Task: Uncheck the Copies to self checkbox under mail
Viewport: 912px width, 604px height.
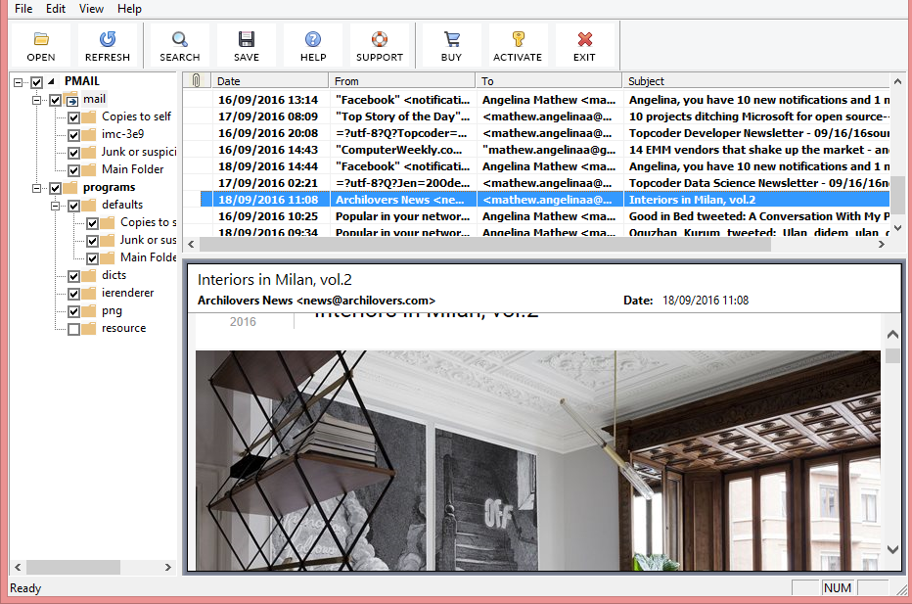Action: (x=73, y=117)
